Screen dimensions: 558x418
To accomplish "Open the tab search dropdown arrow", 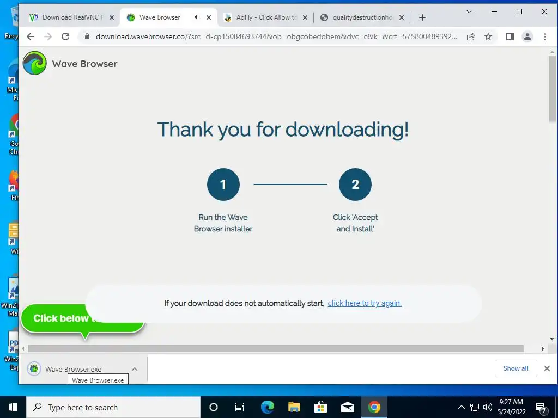I will click(469, 11).
